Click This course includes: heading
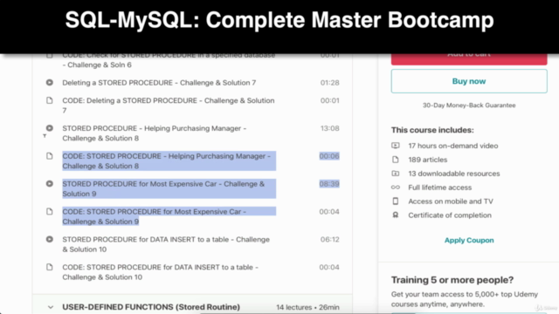559x314 pixels. coord(432,130)
